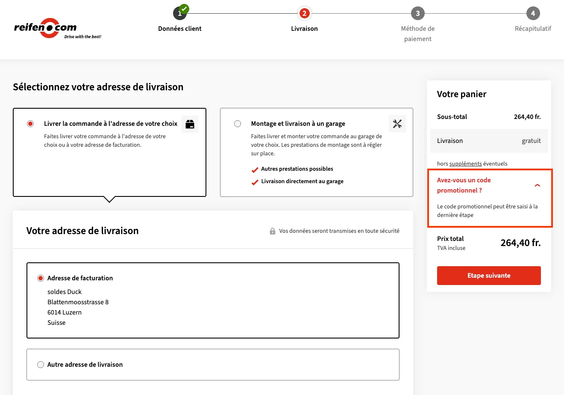Click the security lock icon
This screenshot has height=395, width=564.
(273, 231)
